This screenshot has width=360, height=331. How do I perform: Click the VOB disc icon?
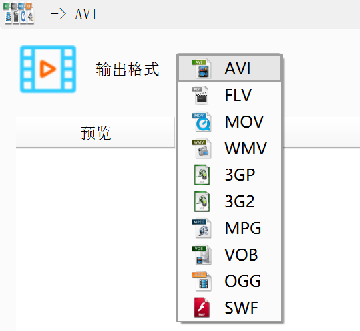(x=202, y=255)
